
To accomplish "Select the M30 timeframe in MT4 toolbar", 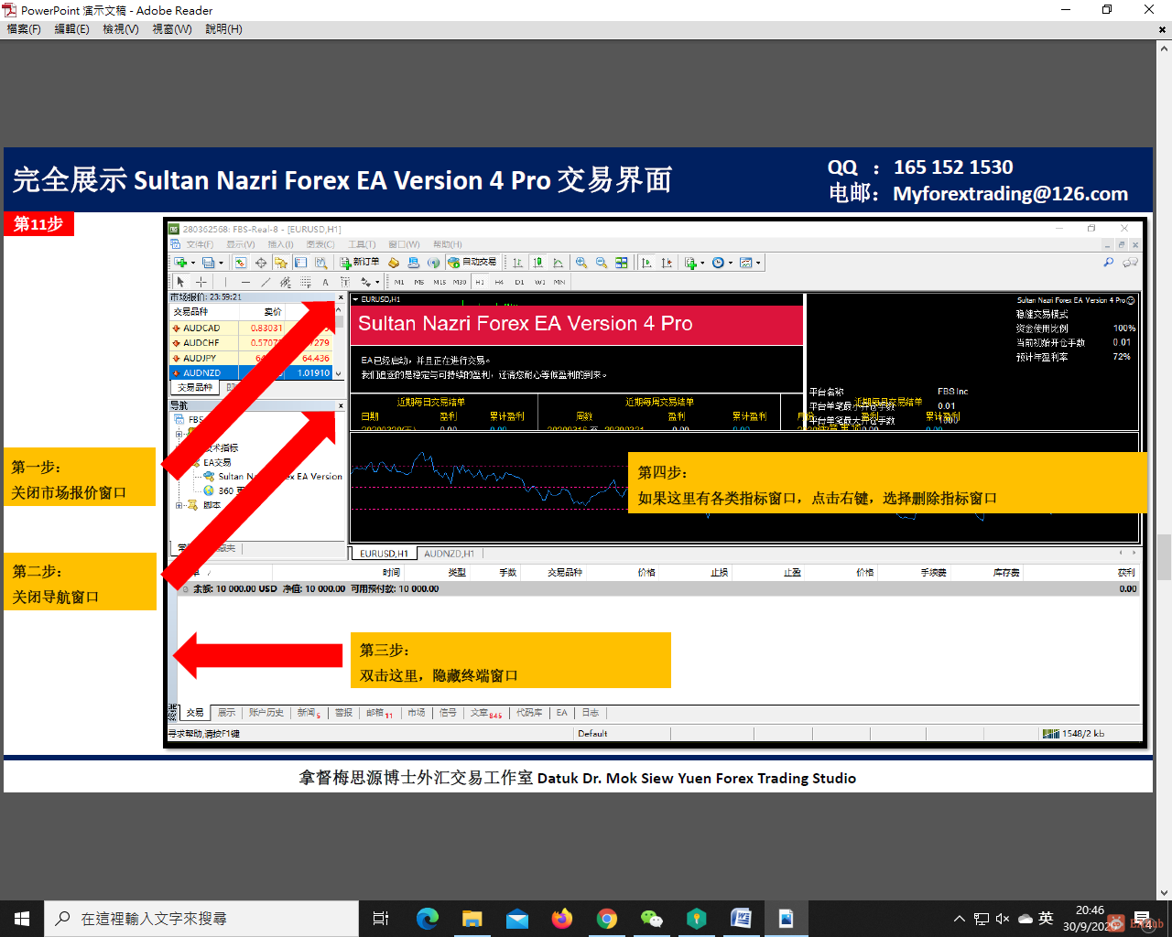I will pos(460,282).
